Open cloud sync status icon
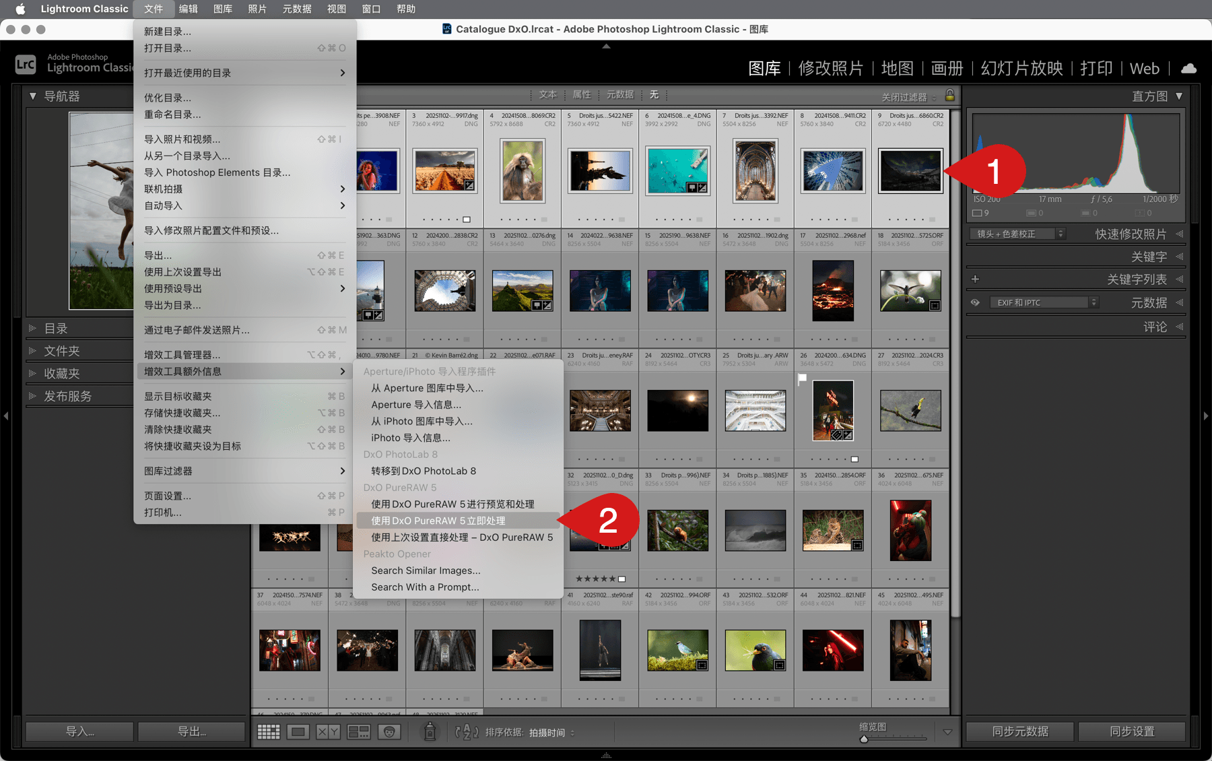Viewport: 1212px width, 761px height. pyautogui.click(x=1189, y=68)
